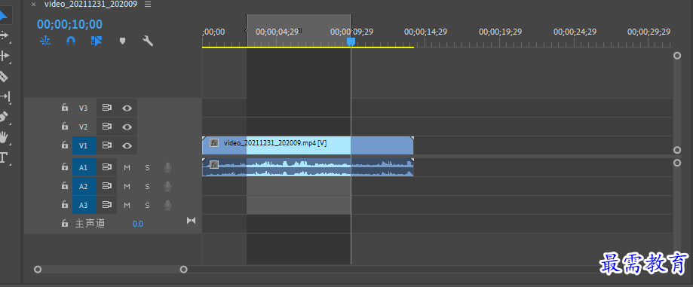This screenshot has width=693, height=287.
Task: Click audio tracks vertical scroll handle
Action: pyautogui.click(x=676, y=163)
